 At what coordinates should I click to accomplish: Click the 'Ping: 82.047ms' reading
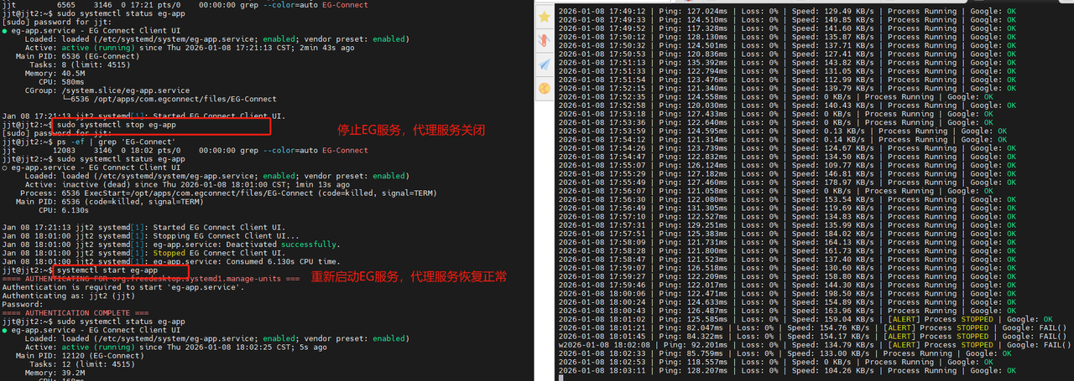(x=676, y=327)
